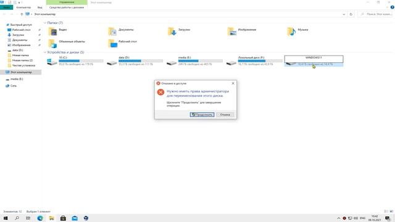Switch to large icons view in status bar

click(x=391, y=212)
